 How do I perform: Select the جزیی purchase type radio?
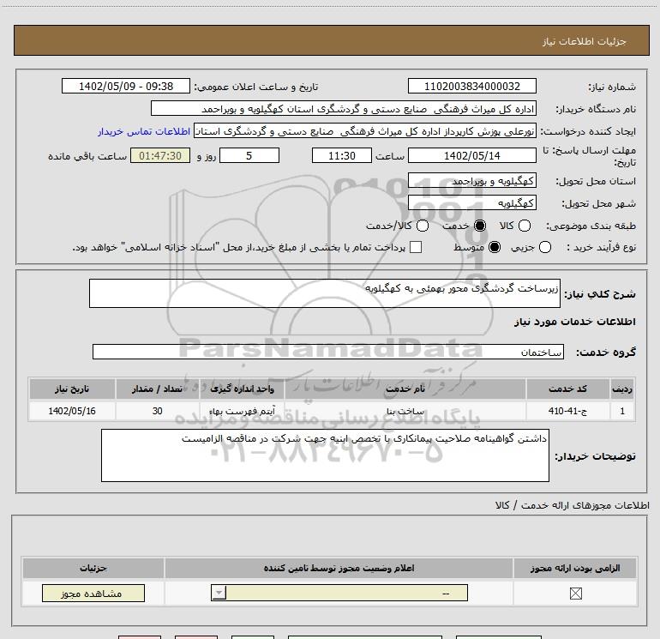coord(545,247)
